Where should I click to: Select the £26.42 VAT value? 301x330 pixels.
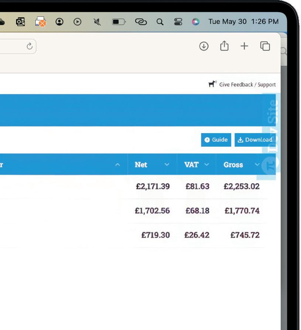coord(197,235)
